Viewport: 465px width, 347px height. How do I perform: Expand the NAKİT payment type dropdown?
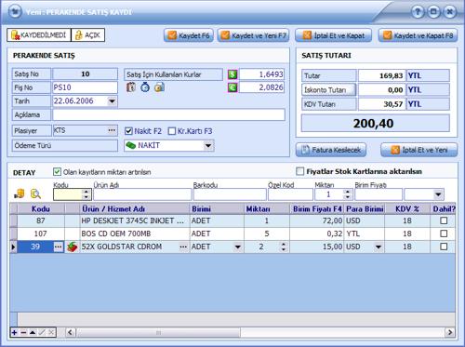pos(208,145)
